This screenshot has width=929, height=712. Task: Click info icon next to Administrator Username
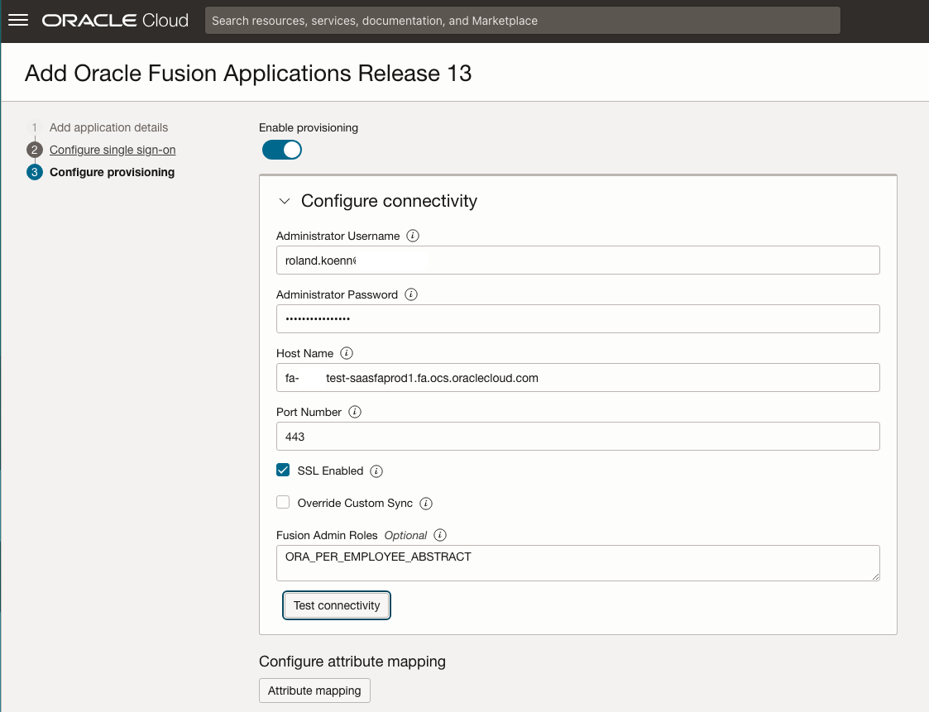click(414, 236)
